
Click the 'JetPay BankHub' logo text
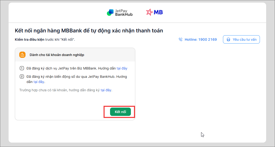pyautogui.click(x=124, y=13)
